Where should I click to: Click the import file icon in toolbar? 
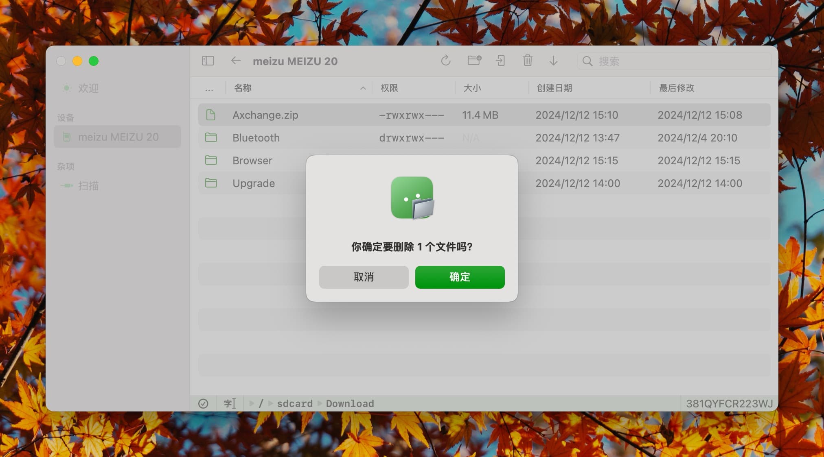(500, 61)
